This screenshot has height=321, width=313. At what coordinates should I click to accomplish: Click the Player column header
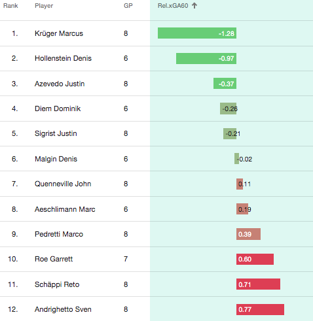click(x=44, y=6)
